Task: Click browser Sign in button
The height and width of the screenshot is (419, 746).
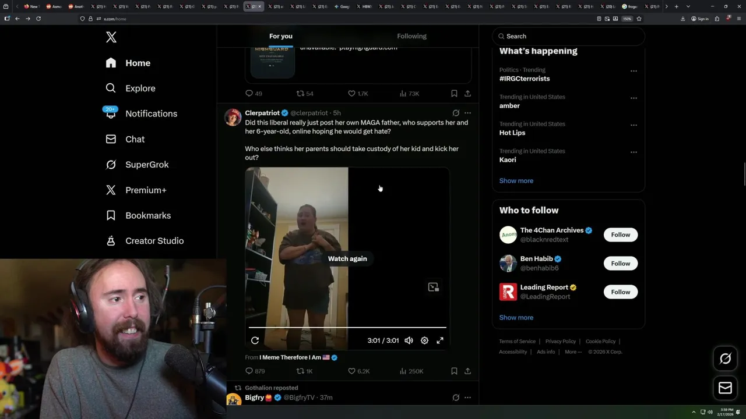Action: (x=700, y=19)
